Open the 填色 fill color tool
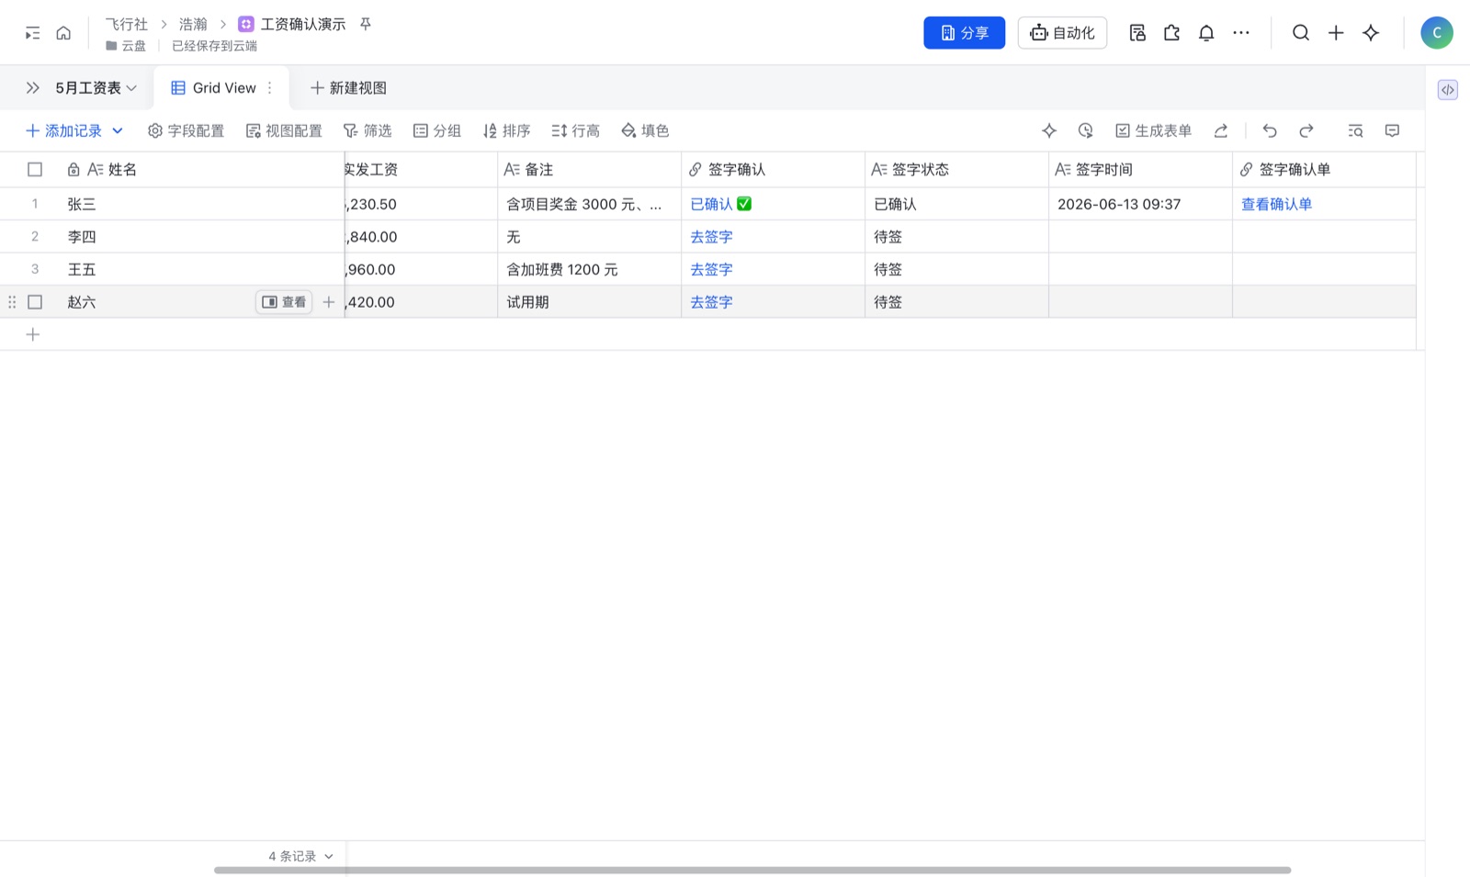The image size is (1470, 877). [x=645, y=130]
